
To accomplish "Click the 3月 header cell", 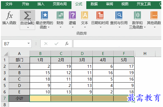I will (x=82, y=60).
